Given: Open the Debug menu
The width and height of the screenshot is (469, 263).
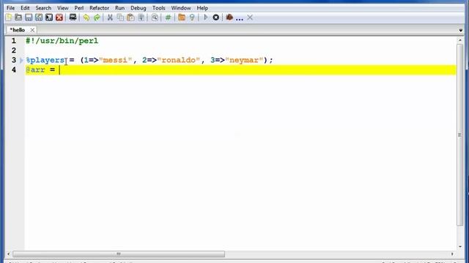Looking at the screenshot, I should click(x=139, y=8).
